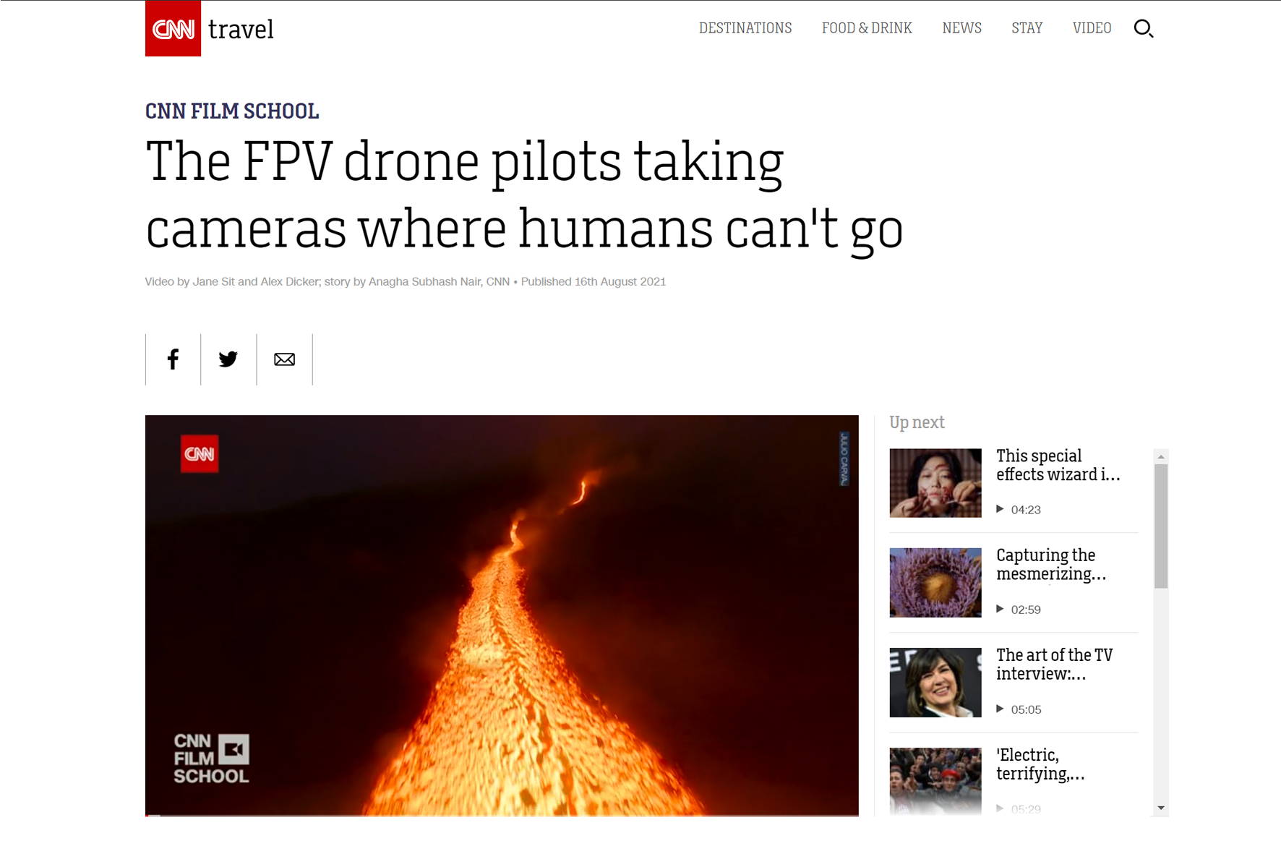Share article via email envelope icon
This screenshot has width=1281, height=854.
pos(284,359)
